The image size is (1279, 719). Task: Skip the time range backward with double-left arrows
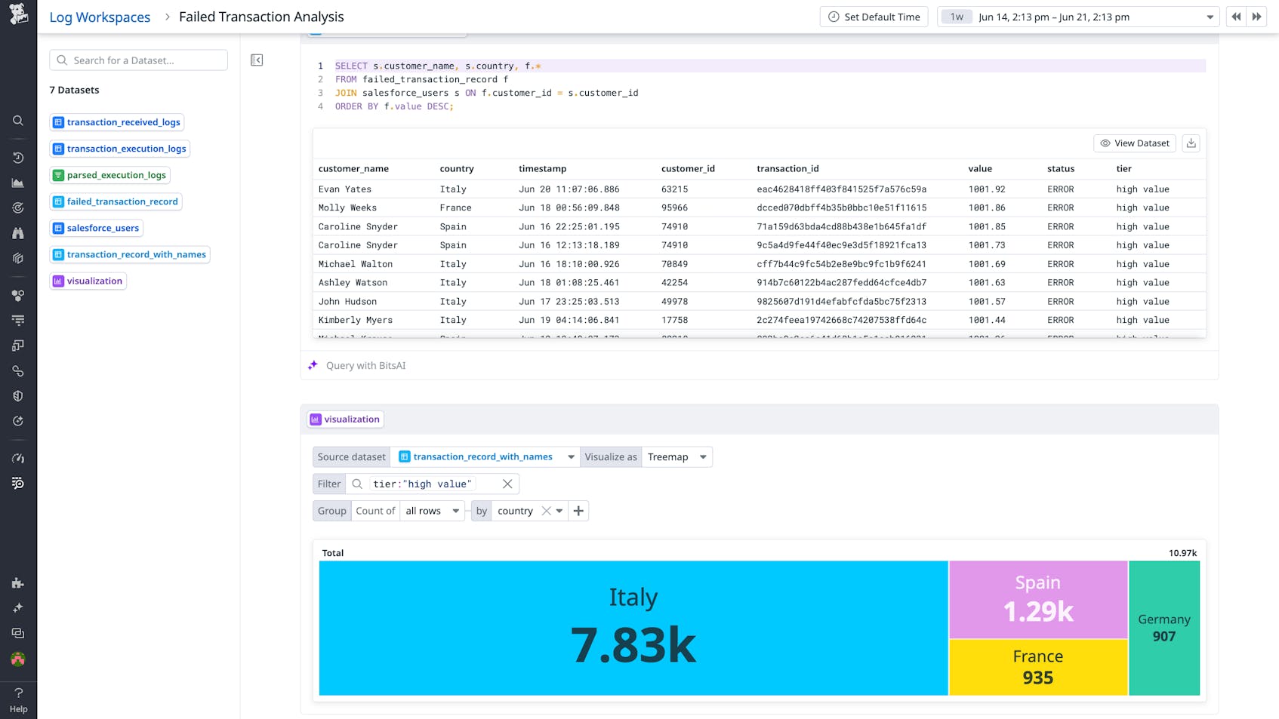click(1236, 16)
